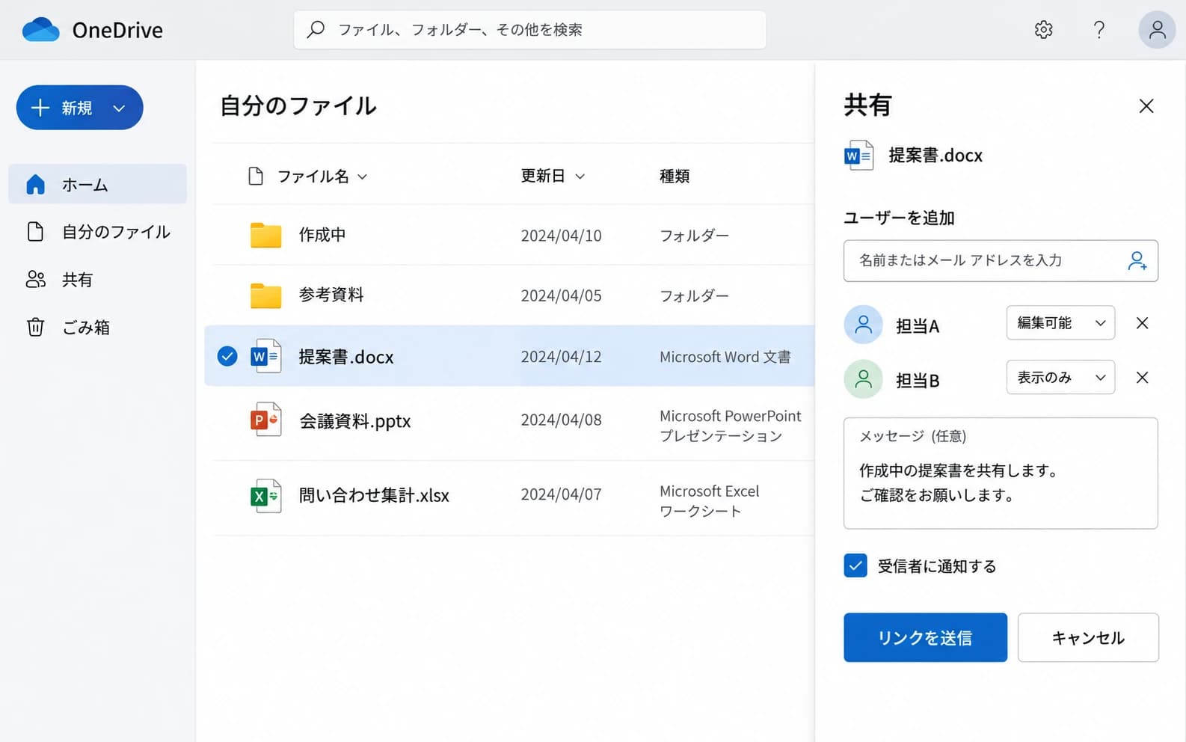
Task: Open 担当B's 表示のみ permission dropdown
Action: [x=1060, y=378]
